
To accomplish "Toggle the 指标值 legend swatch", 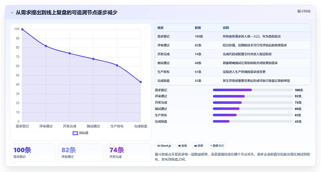I will [75, 133].
